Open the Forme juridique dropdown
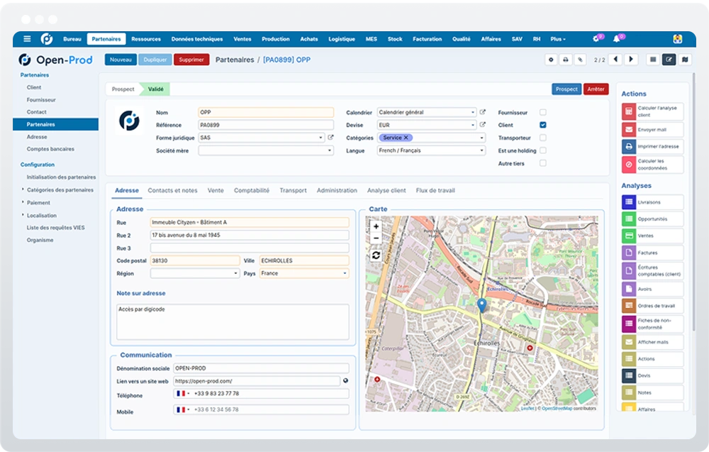The height and width of the screenshot is (452, 709). 262,138
